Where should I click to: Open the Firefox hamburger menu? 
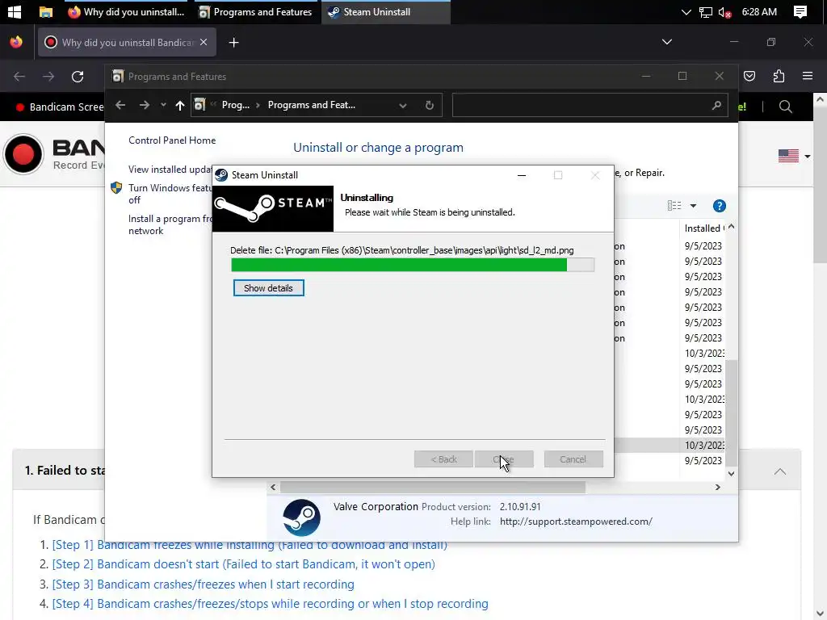pos(808,77)
